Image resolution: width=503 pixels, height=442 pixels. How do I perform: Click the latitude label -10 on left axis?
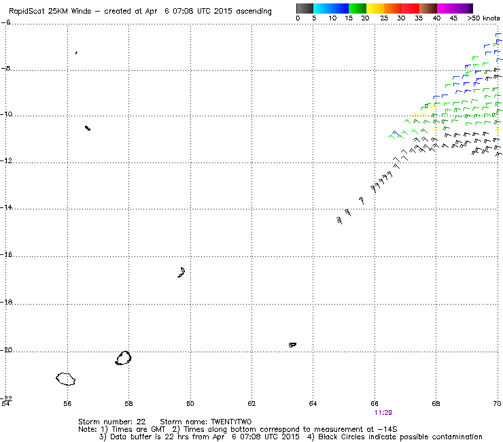pyautogui.click(x=5, y=114)
